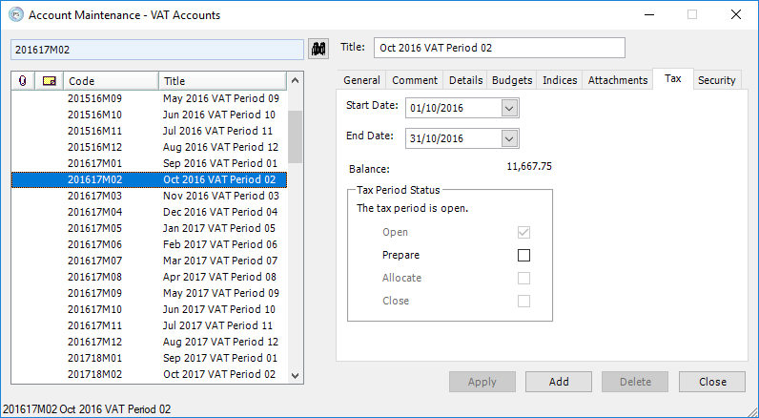Select row 201718M01 Sep 2017

pos(149,359)
